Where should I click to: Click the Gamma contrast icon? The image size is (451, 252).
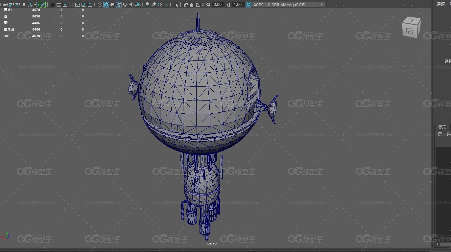click(x=228, y=5)
